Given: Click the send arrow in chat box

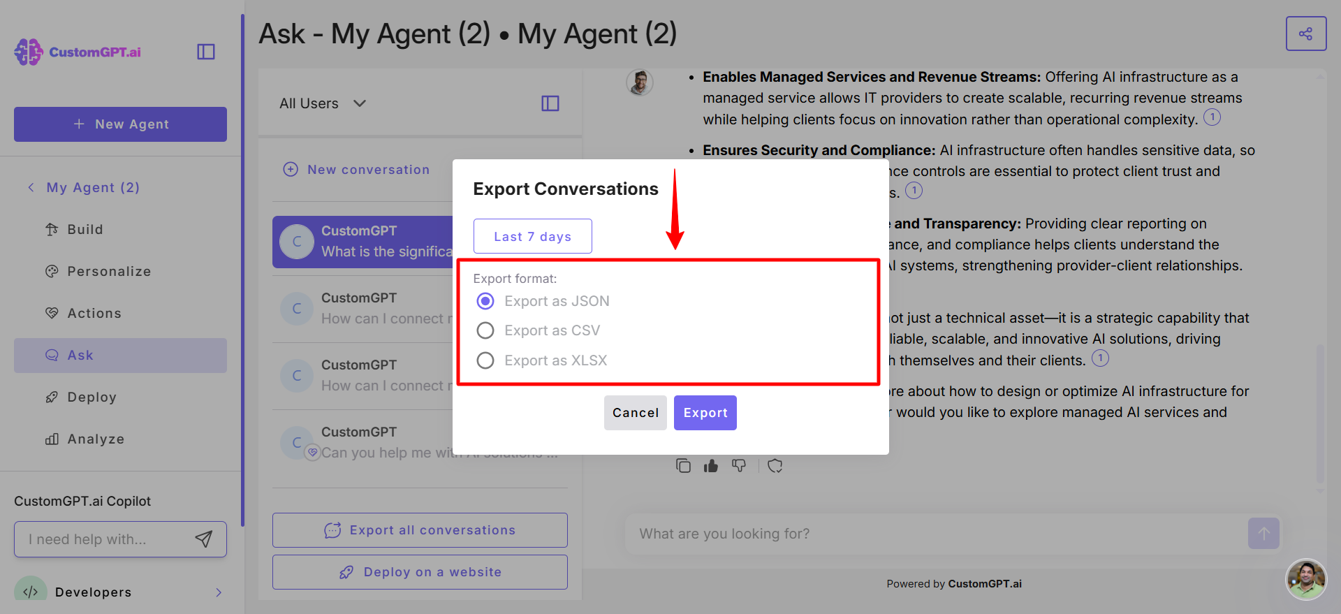Looking at the screenshot, I should coord(1263,533).
